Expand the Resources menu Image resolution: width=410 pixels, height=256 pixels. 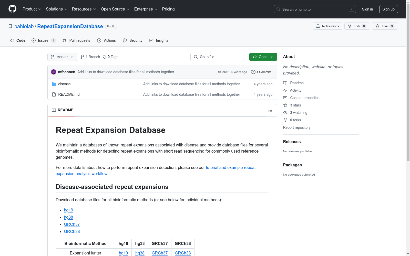point(84,9)
